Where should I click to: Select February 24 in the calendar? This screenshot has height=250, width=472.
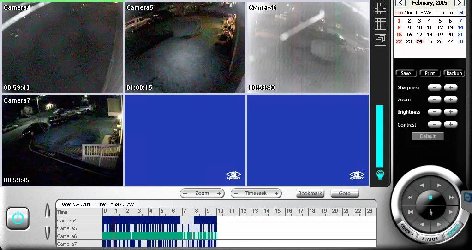pos(419,41)
